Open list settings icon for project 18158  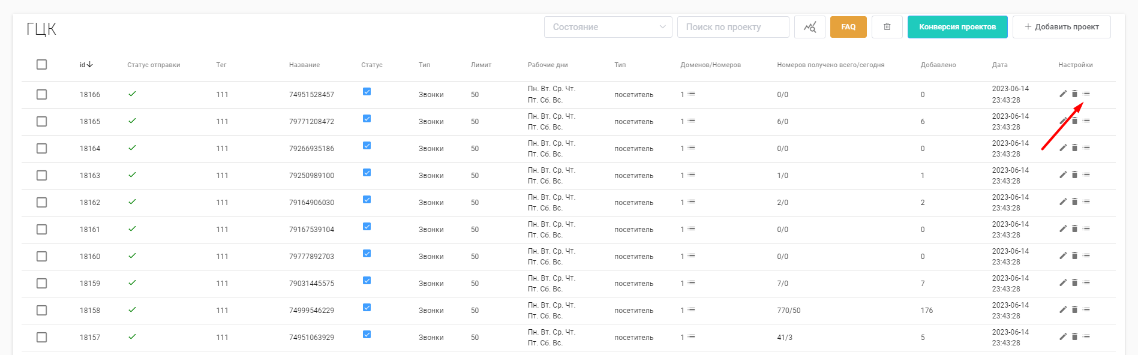(x=1086, y=309)
